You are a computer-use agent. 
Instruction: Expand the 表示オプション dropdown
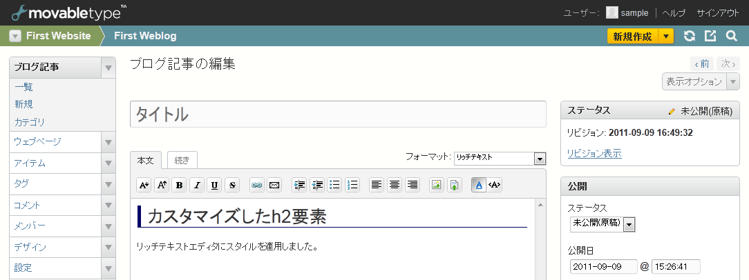tap(732, 81)
